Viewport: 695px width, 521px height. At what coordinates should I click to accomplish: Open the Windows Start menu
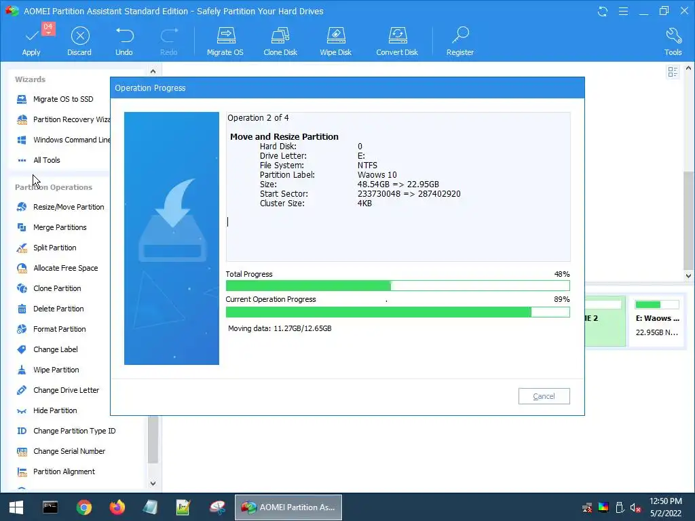pyautogui.click(x=16, y=507)
